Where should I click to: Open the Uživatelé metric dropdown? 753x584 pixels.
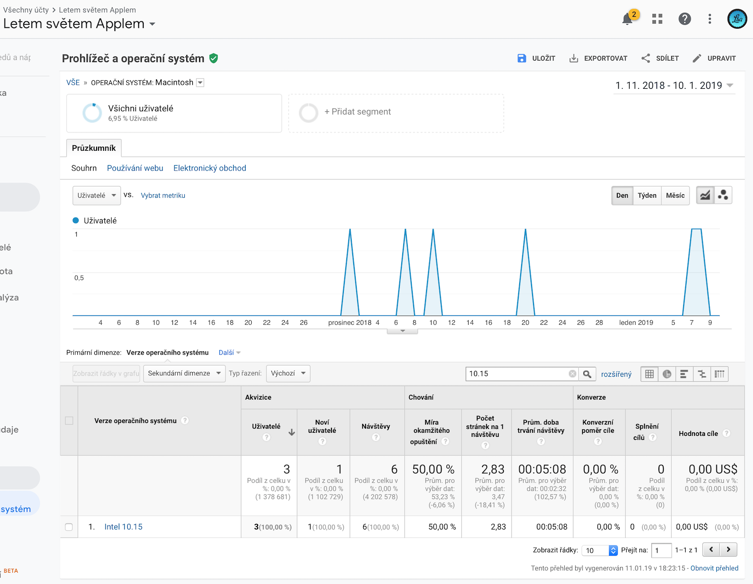tap(96, 195)
